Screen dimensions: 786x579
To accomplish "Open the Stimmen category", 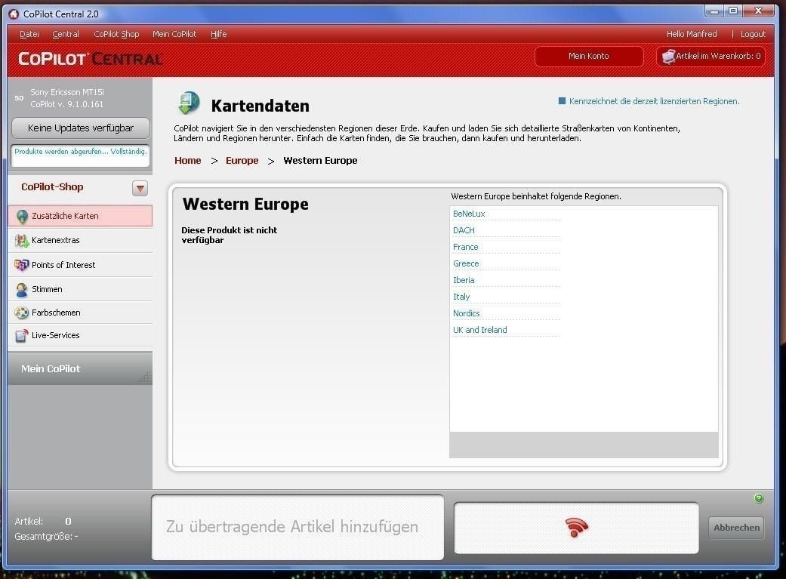I will (x=80, y=289).
